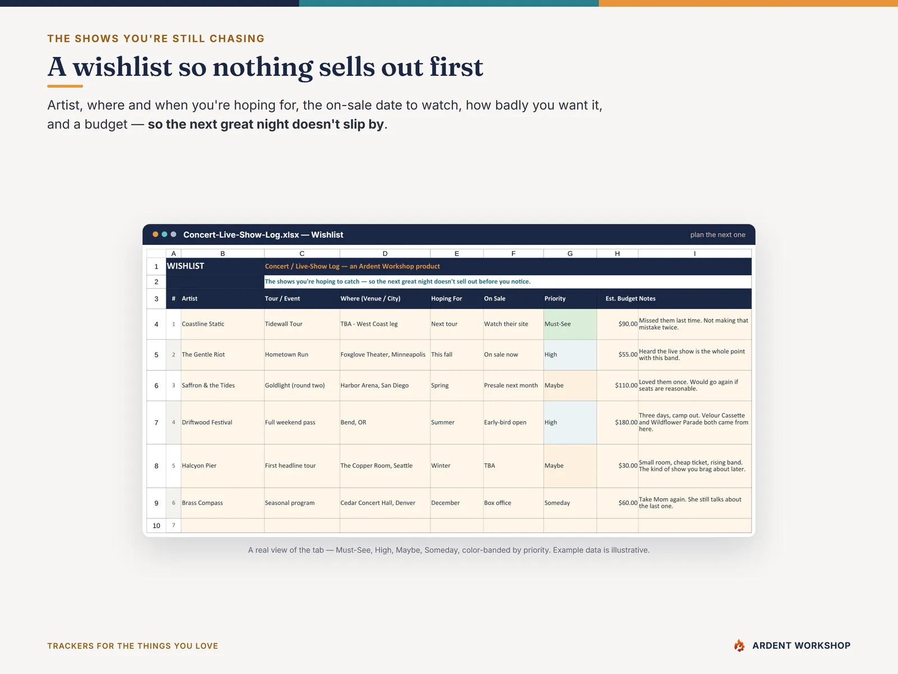The image size is (898, 674).
Task: Select column G header
Action: (570, 253)
